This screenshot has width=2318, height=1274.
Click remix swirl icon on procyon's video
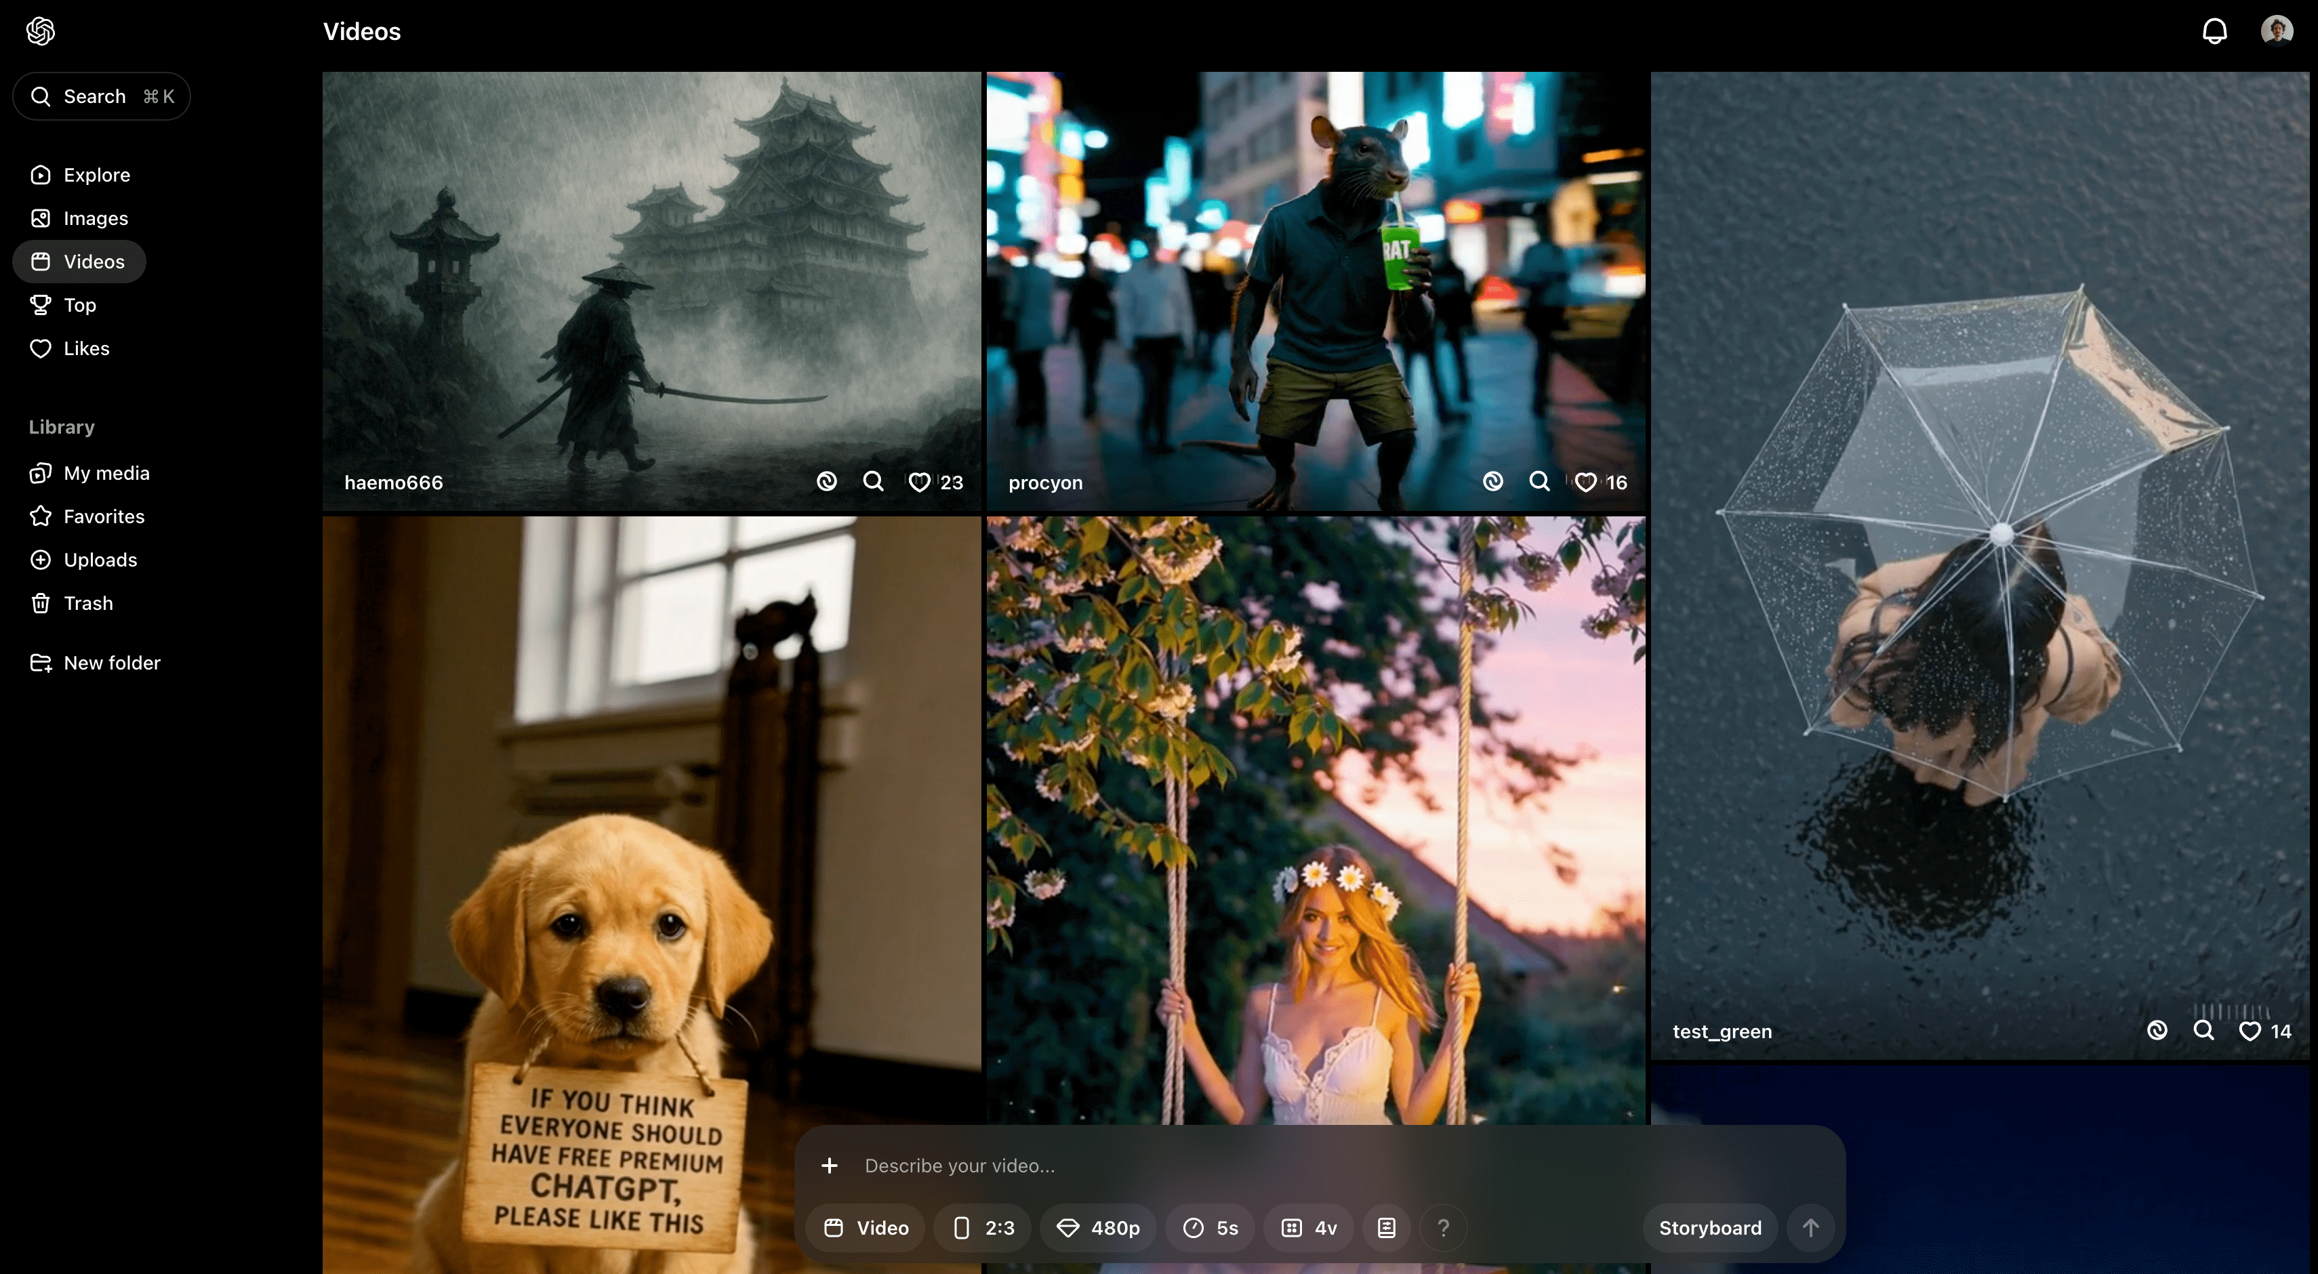(1493, 481)
